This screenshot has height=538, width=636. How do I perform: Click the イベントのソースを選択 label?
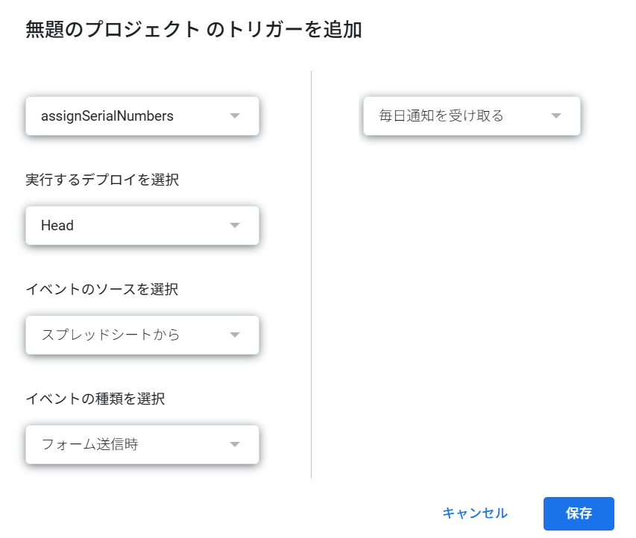coord(102,289)
